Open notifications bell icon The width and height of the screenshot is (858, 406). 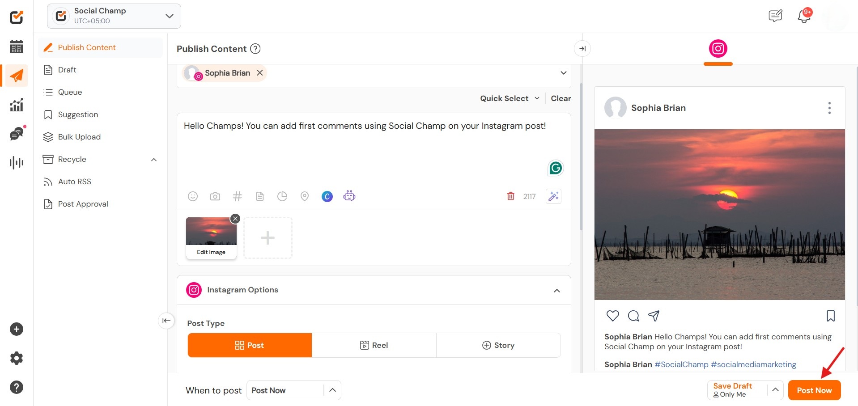(x=804, y=17)
